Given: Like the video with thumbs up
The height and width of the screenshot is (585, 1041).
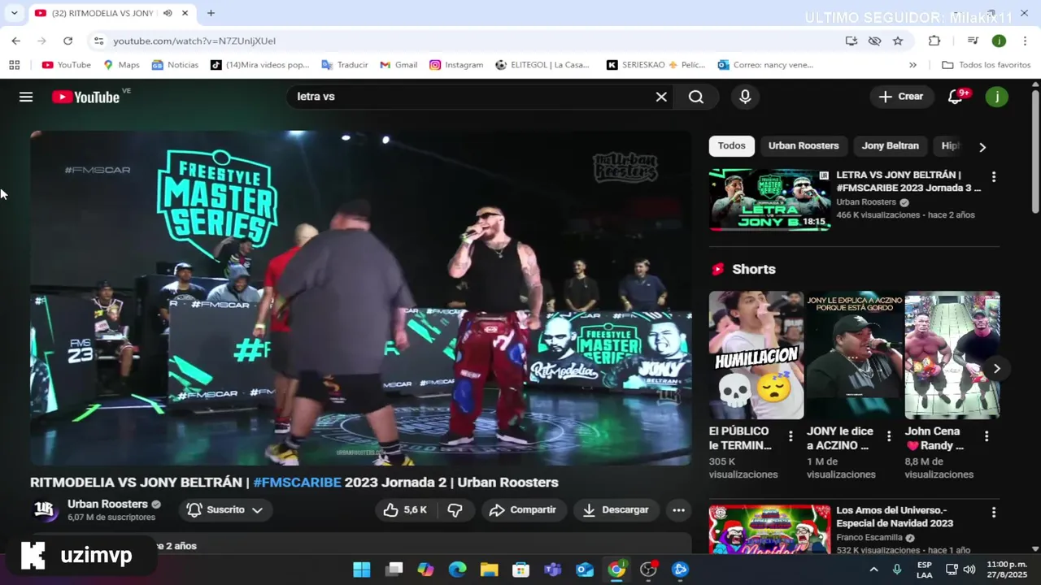Looking at the screenshot, I should click(406, 509).
